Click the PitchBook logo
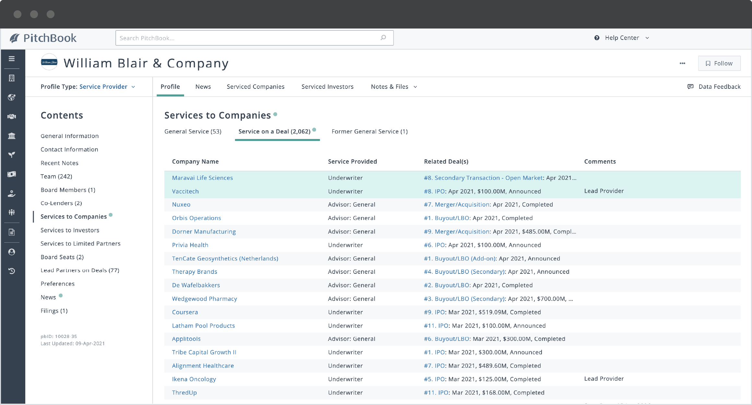This screenshot has width=752, height=405. click(x=43, y=38)
